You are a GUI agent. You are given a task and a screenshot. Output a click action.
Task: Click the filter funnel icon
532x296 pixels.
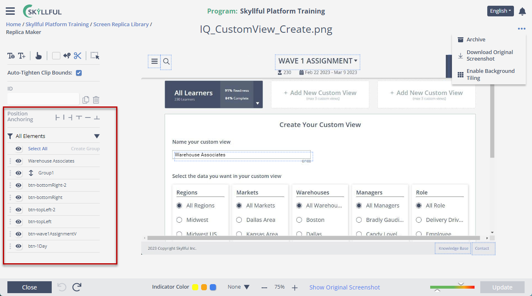click(10, 136)
